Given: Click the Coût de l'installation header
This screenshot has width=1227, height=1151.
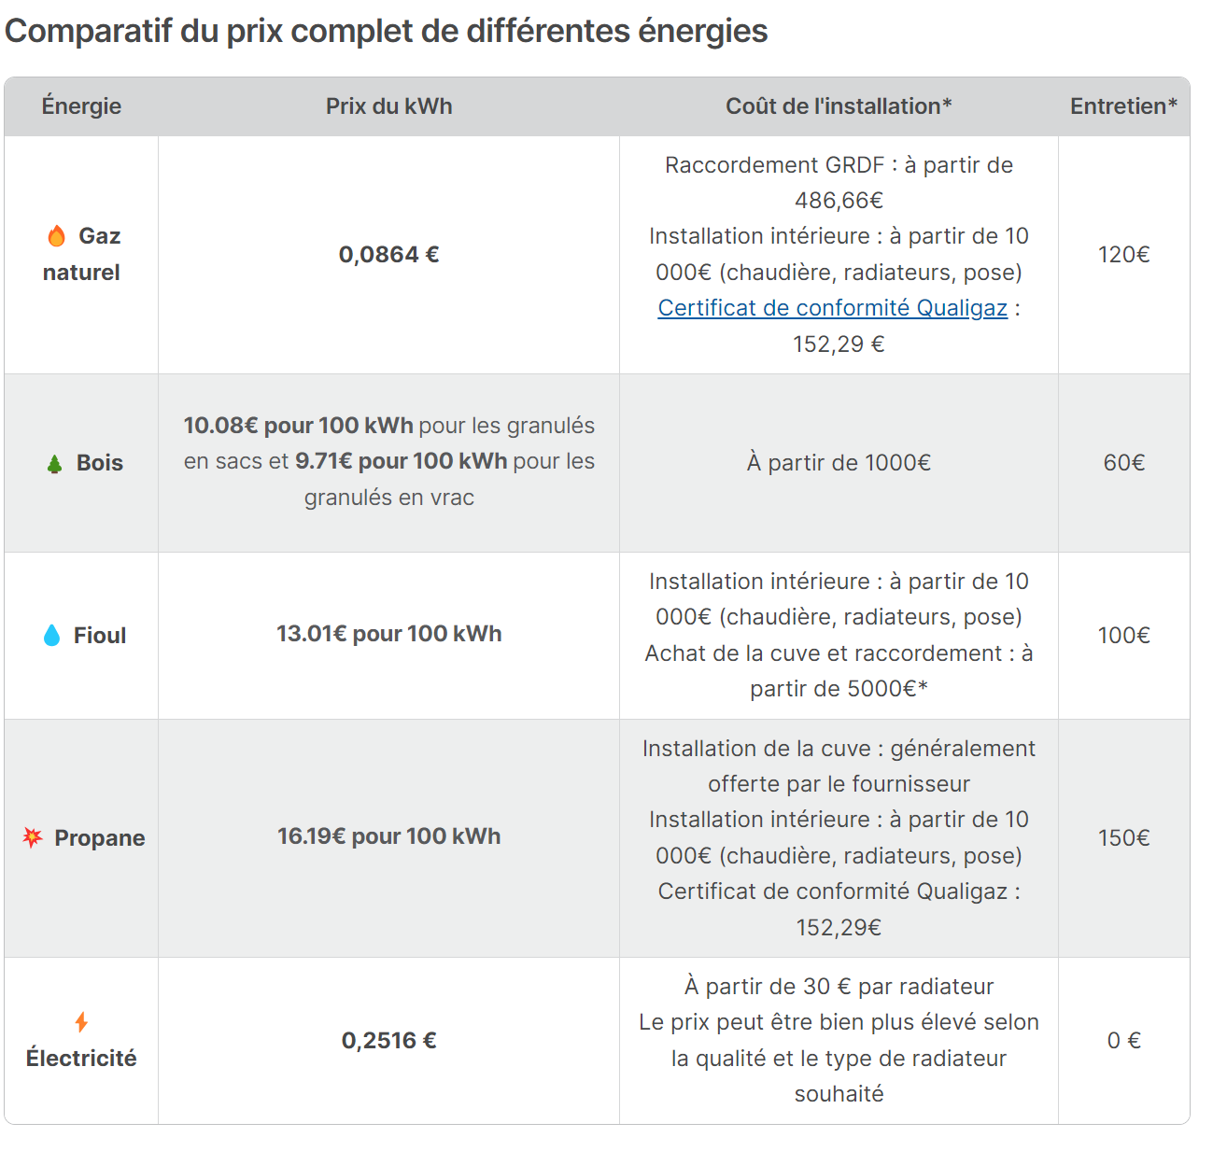Looking at the screenshot, I should pyautogui.click(x=839, y=106).
